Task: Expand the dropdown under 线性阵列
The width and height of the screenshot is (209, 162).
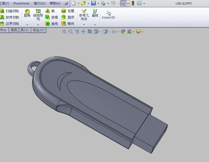Action: 38,25
